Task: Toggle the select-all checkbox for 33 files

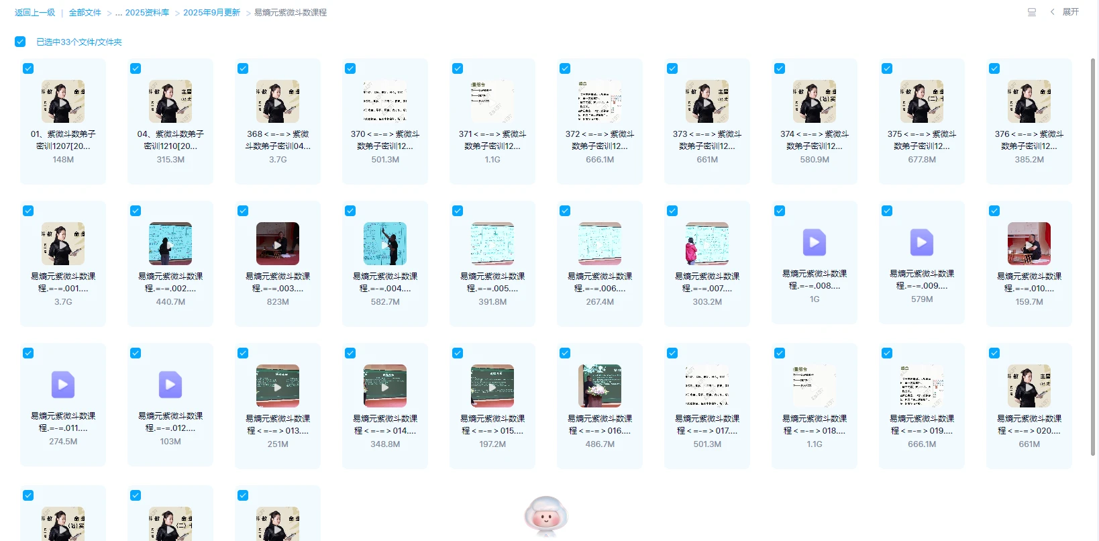Action: [20, 42]
